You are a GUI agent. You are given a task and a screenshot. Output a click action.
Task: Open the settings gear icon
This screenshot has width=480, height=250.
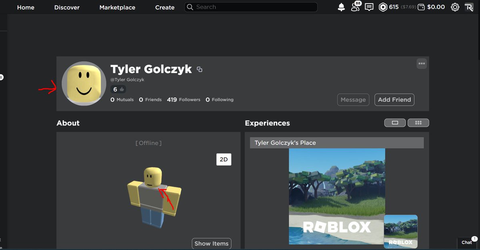455,7
